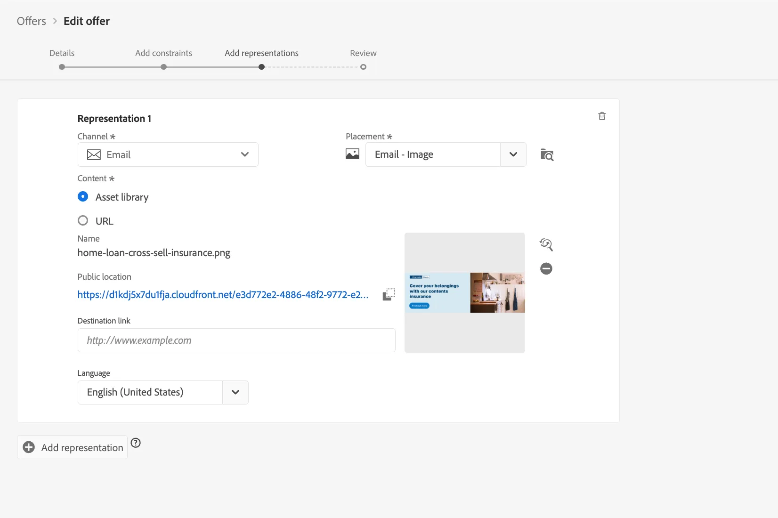Open the cloudfront public location link
The image size is (778, 518).
pyautogui.click(x=223, y=295)
